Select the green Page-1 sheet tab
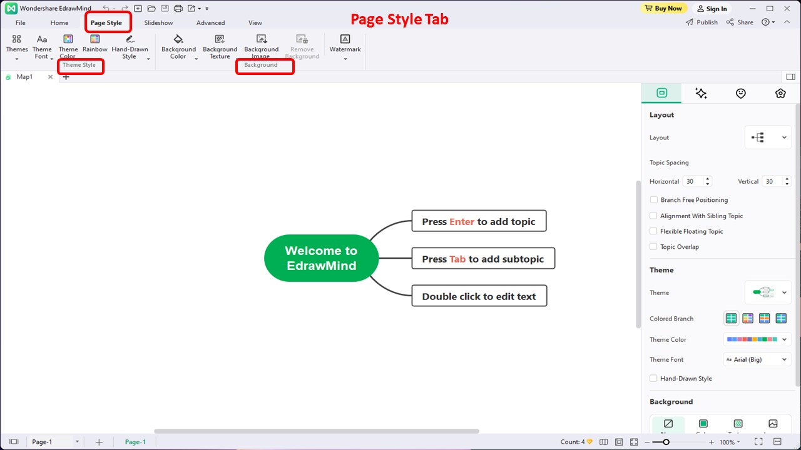Screen dimensions: 801x450 (135, 442)
